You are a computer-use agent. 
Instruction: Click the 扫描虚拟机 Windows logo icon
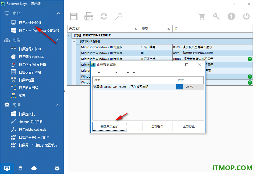(x=13, y=114)
